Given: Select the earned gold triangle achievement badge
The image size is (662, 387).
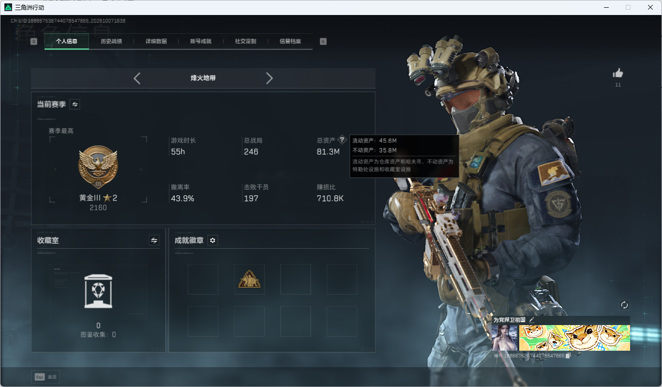Looking at the screenshot, I should click(x=249, y=279).
